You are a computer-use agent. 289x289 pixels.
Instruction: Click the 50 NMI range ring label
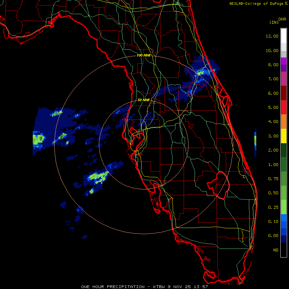point(144,100)
